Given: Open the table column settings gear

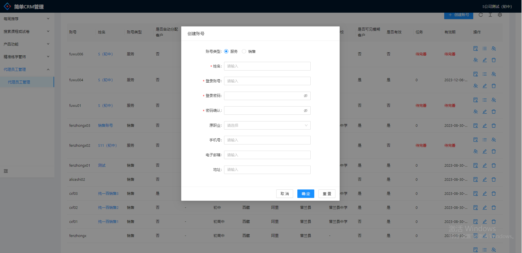Looking at the screenshot, I should 500,15.
